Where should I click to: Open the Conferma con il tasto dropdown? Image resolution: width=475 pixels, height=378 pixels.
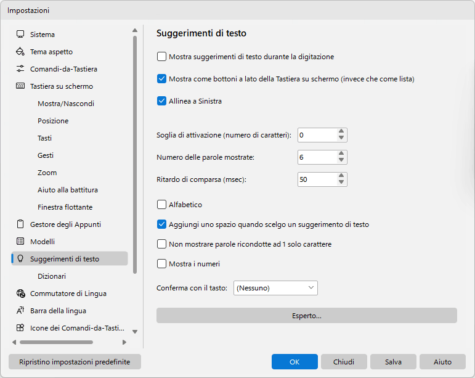click(275, 288)
